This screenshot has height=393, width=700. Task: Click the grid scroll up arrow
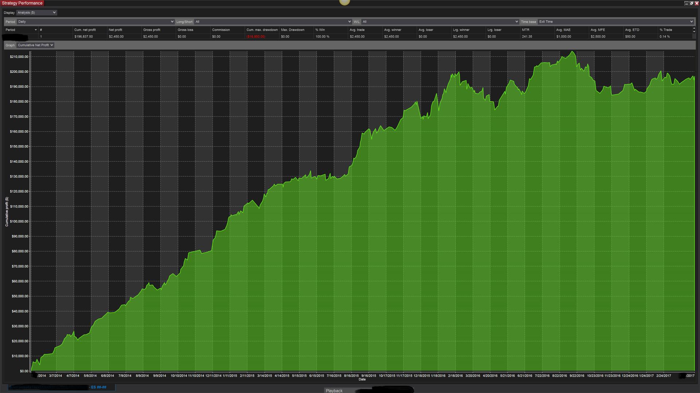click(x=694, y=28)
